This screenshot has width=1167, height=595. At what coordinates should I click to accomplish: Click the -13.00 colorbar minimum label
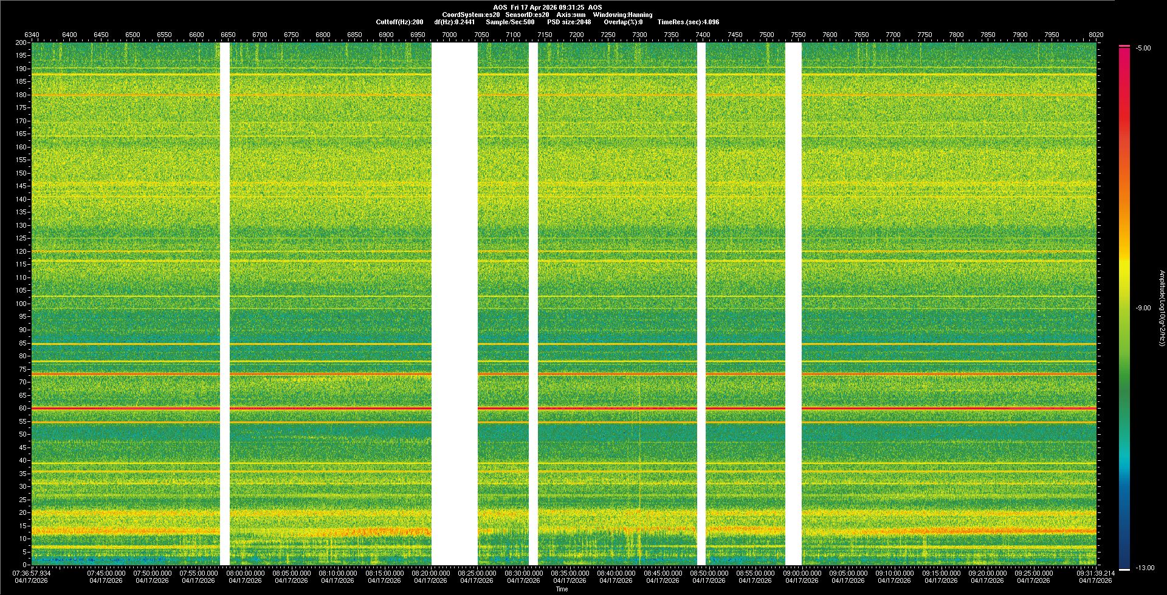click(x=1145, y=568)
